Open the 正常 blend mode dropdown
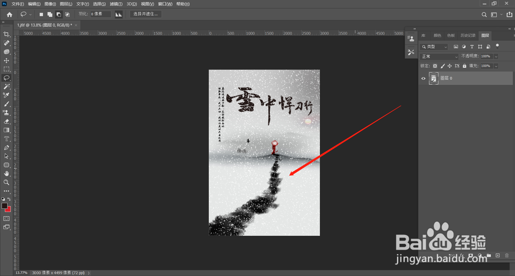 point(439,57)
